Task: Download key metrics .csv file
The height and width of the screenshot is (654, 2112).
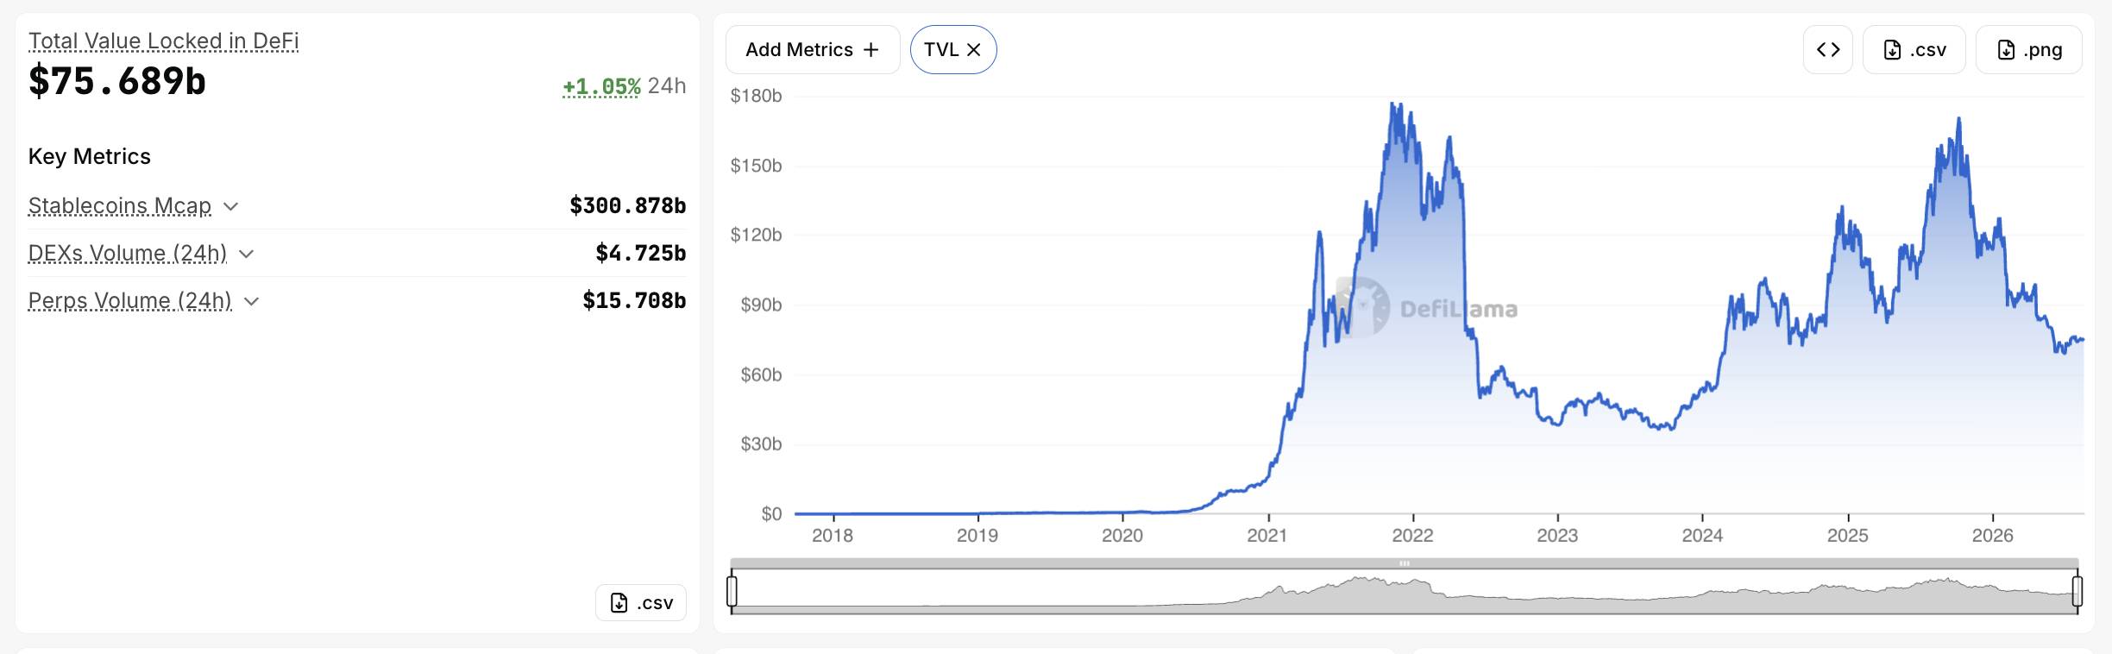Action: 641,603
